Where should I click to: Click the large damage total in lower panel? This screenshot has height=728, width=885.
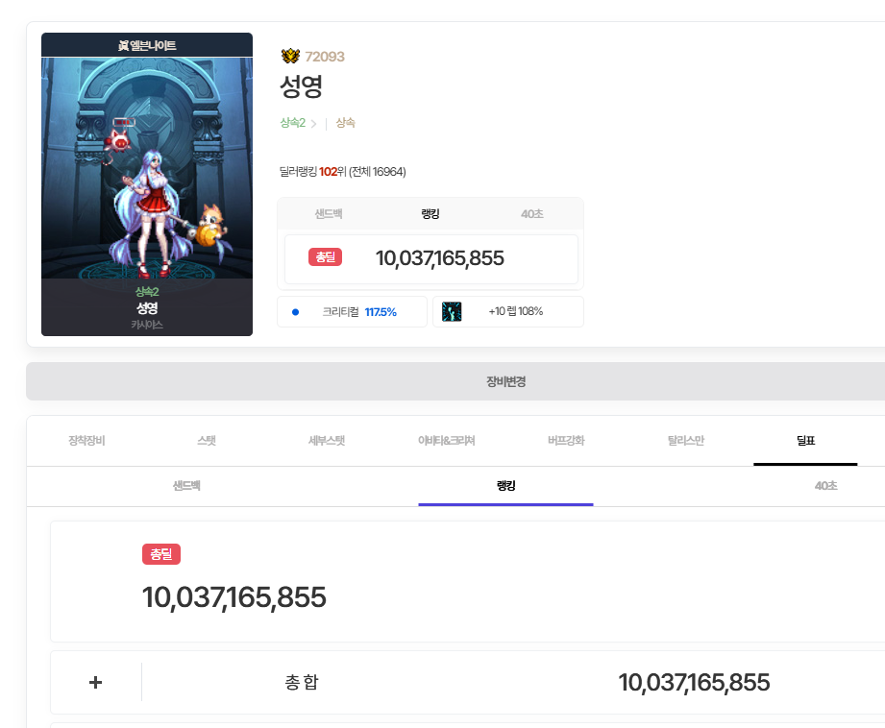234,597
